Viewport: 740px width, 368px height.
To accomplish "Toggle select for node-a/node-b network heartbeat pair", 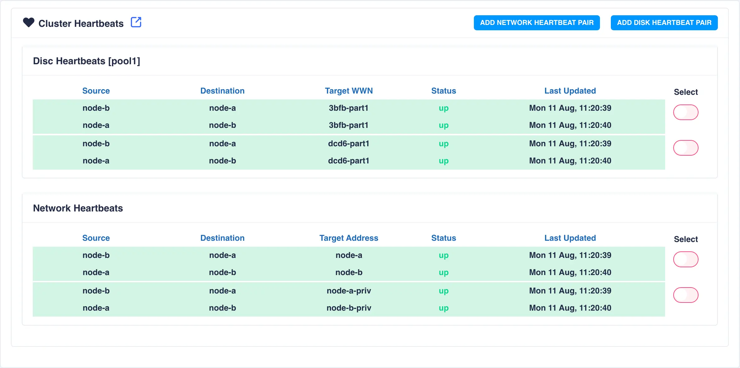I will pyautogui.click(x=685, y=259).
